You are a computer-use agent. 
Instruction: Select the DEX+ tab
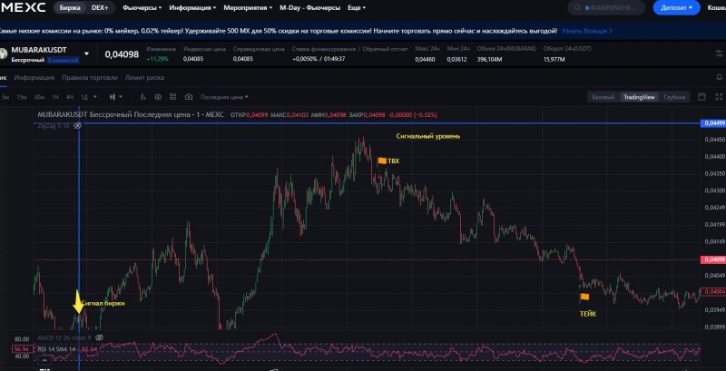100,8
